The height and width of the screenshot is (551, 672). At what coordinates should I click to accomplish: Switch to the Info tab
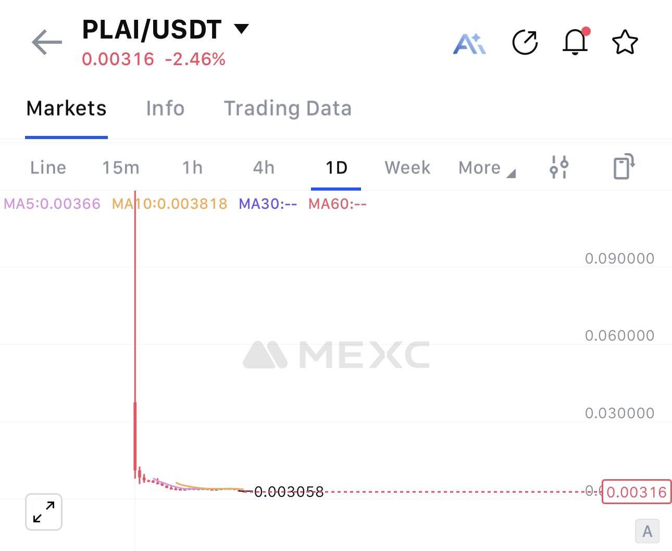pyautogui.click(x=165, y=108)
